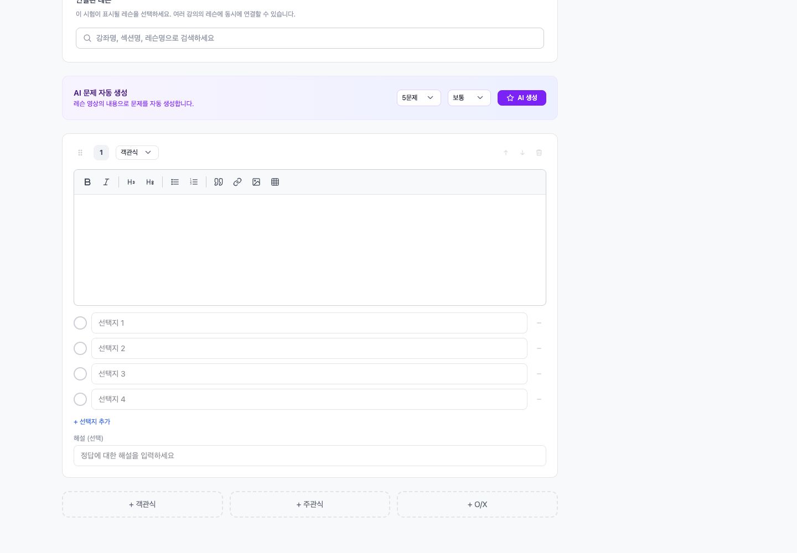Insert link using chain icon

point(237,182)
